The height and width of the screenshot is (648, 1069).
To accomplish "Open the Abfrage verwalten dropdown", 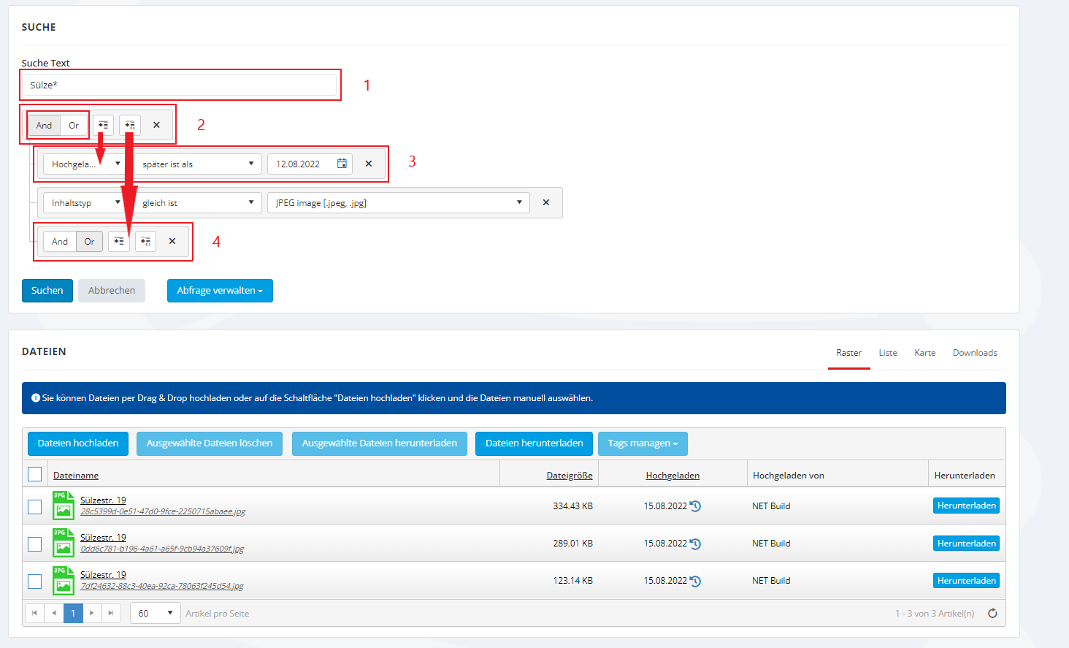I will point(219,290).
